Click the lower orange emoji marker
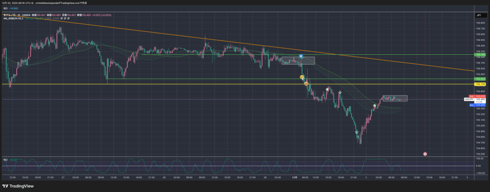Image resolution: width=490 pixels, height=192 pixels. pyautogui.click(x=306, y=84)
